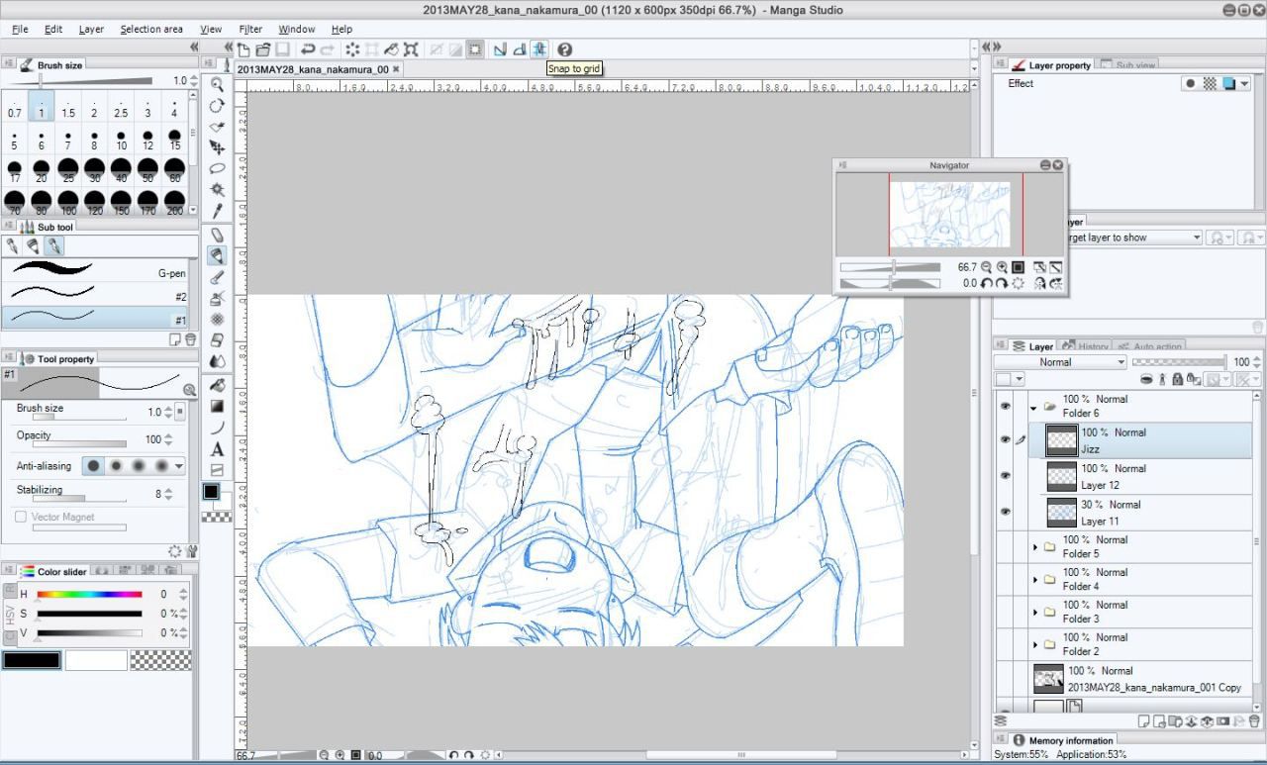Hide Layer 11 using its eye icon

point(1006,512)
